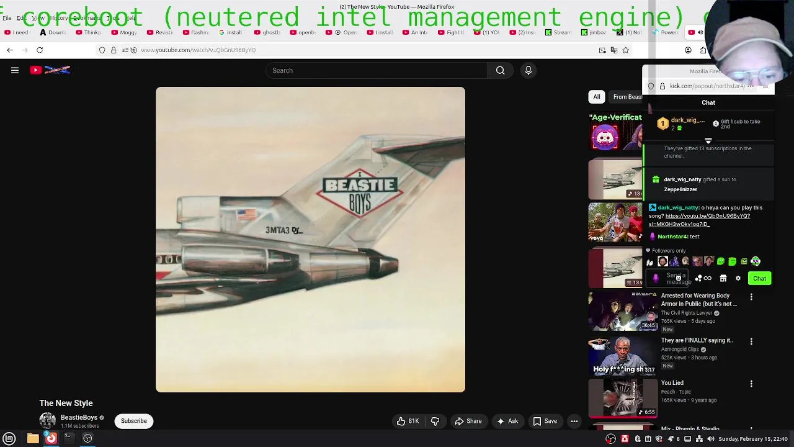
Task: Open the History menu in Firefox
Action: pos(58,18)
